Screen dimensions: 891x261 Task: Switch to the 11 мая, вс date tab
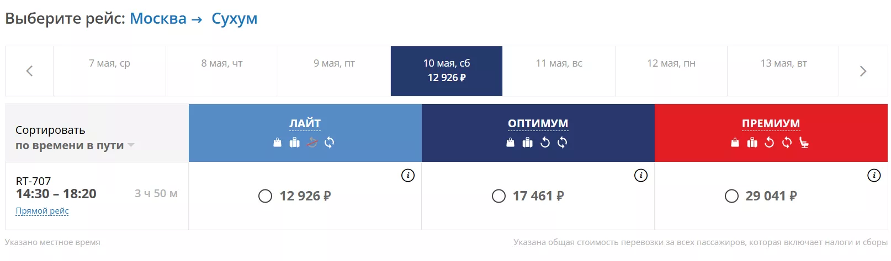click(559, 64)
